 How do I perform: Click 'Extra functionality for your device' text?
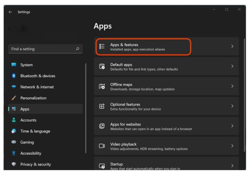click(x=136, y=109)
